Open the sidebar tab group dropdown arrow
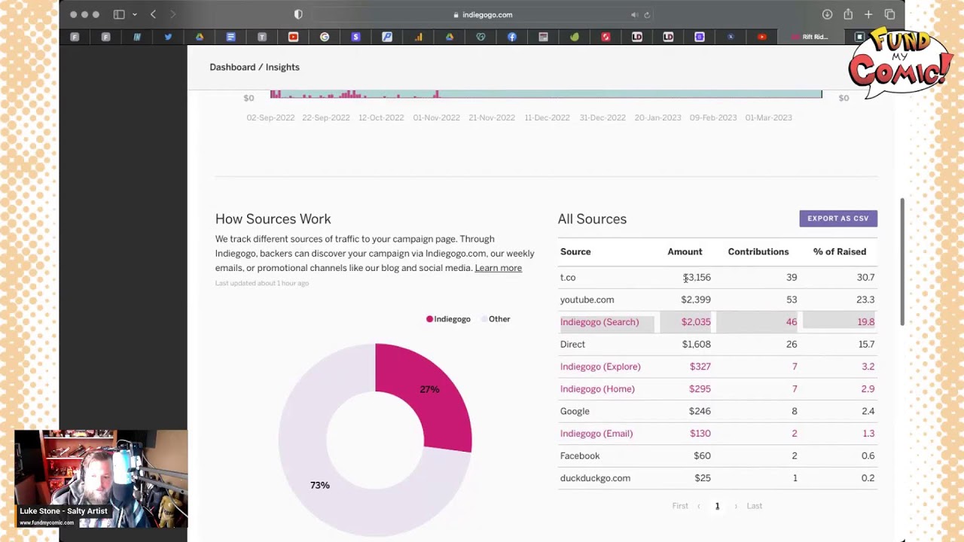Screen dimensions: 964x542 coord(135,14)
